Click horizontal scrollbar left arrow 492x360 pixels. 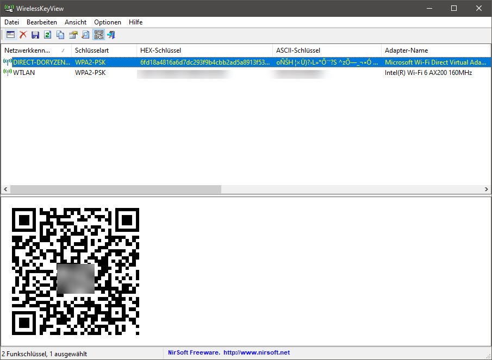click(5, 190)
